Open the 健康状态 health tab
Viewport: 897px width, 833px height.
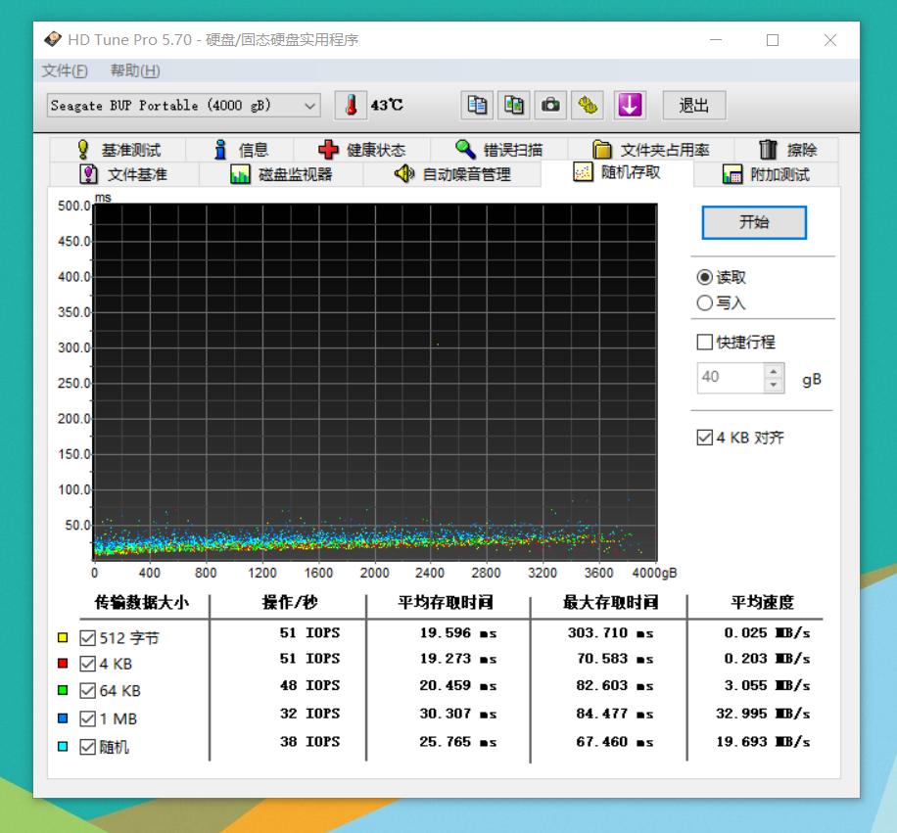(x=362, y=150)
